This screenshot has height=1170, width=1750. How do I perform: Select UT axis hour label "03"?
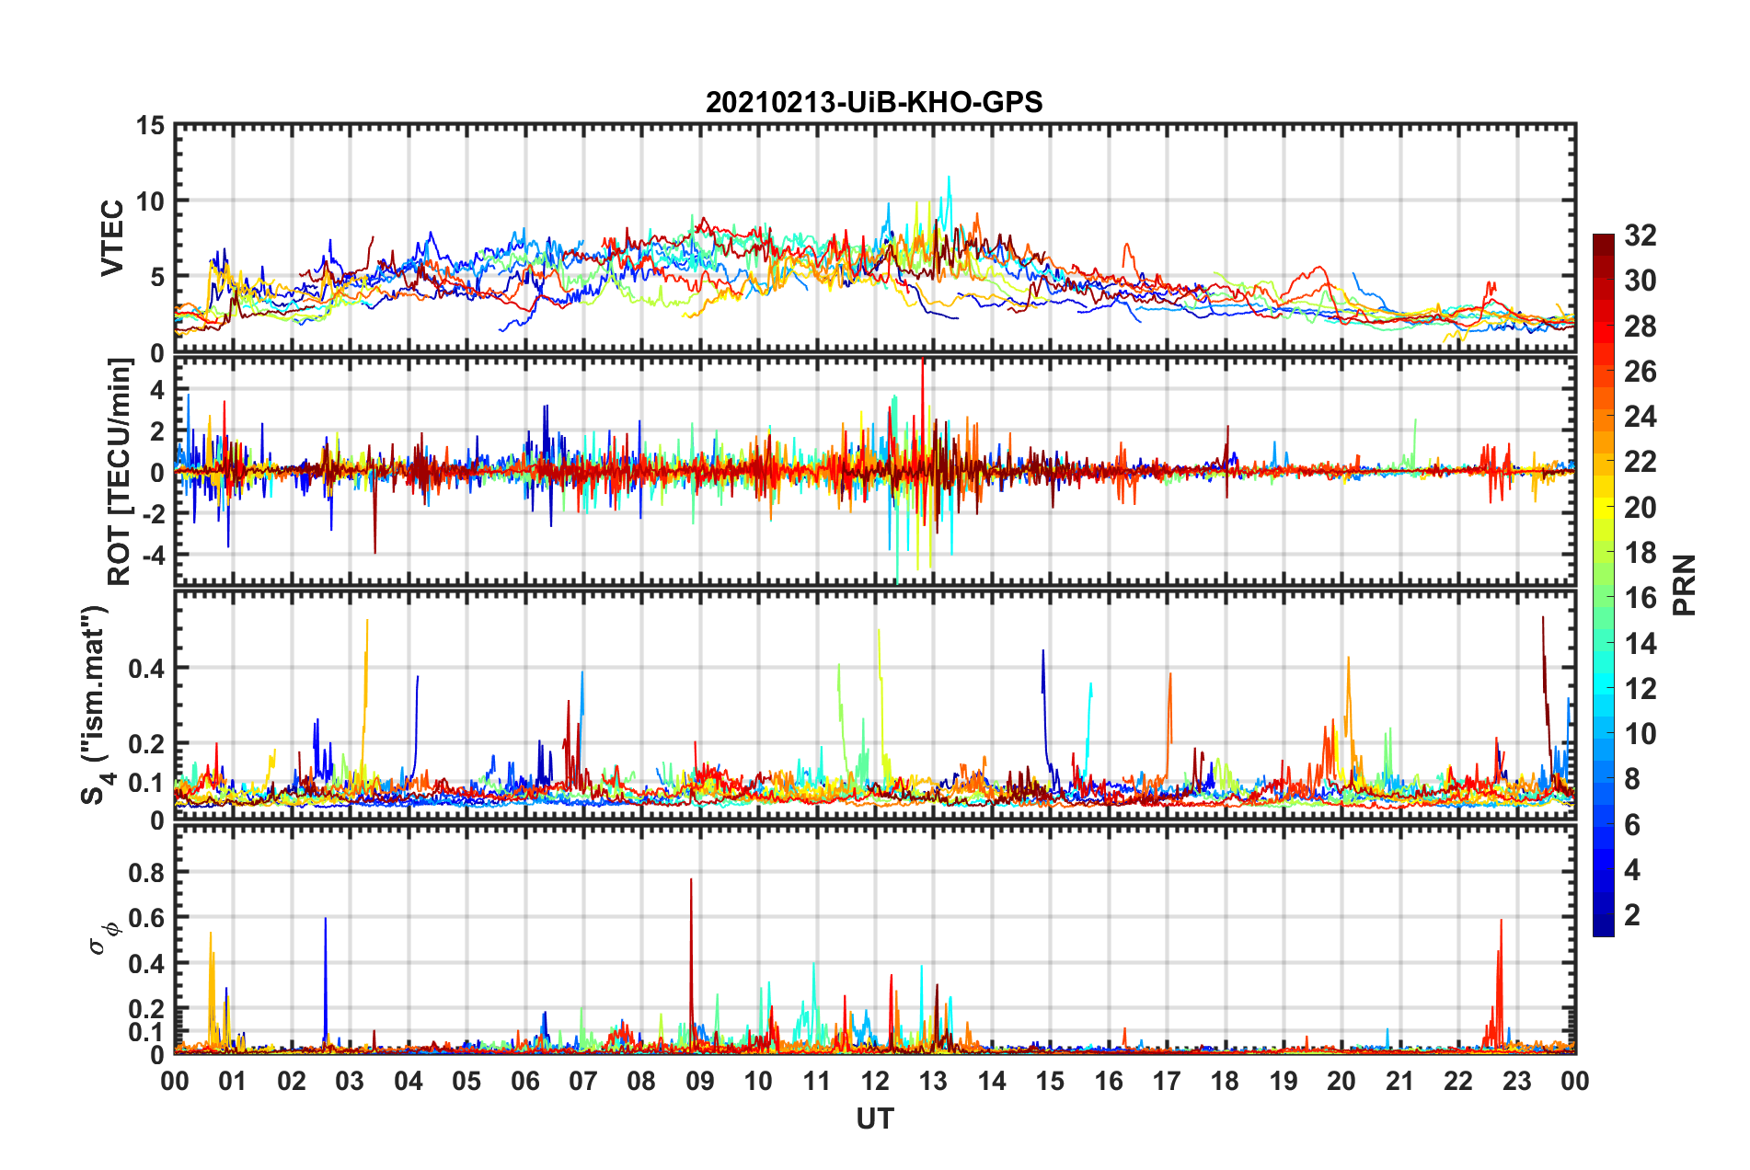(350, 1081)
